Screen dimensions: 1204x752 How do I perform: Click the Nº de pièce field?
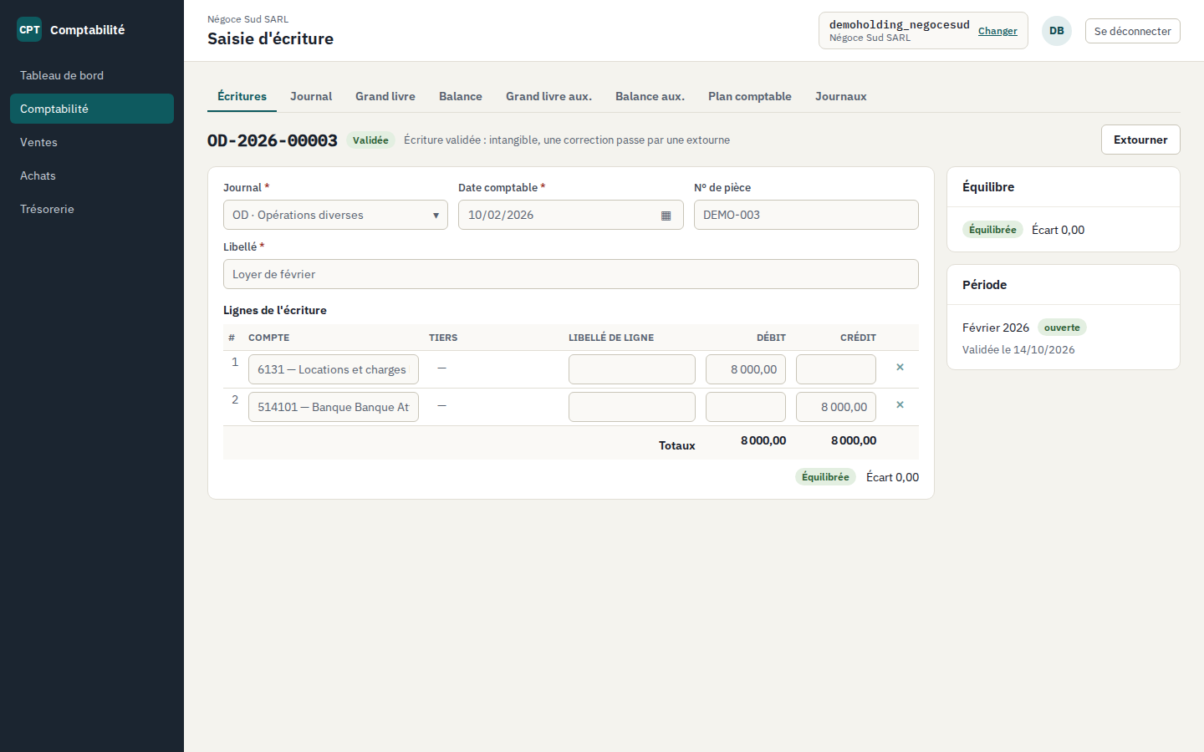[806, 215]
